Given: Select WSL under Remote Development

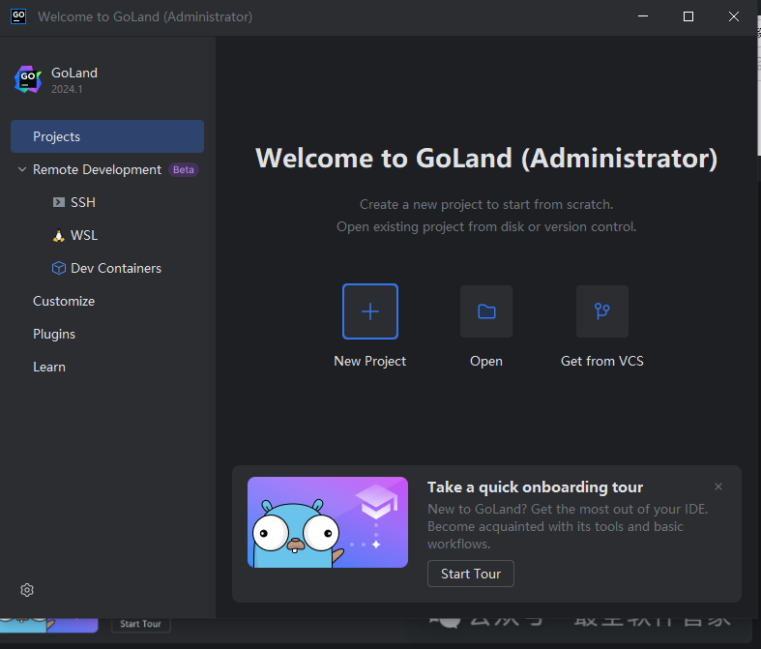Looking at the screenshot, I should (84, 235).
